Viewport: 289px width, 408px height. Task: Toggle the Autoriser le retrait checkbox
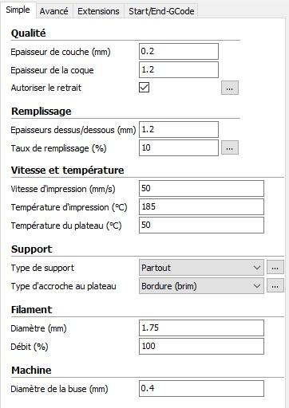coord(144,88)
